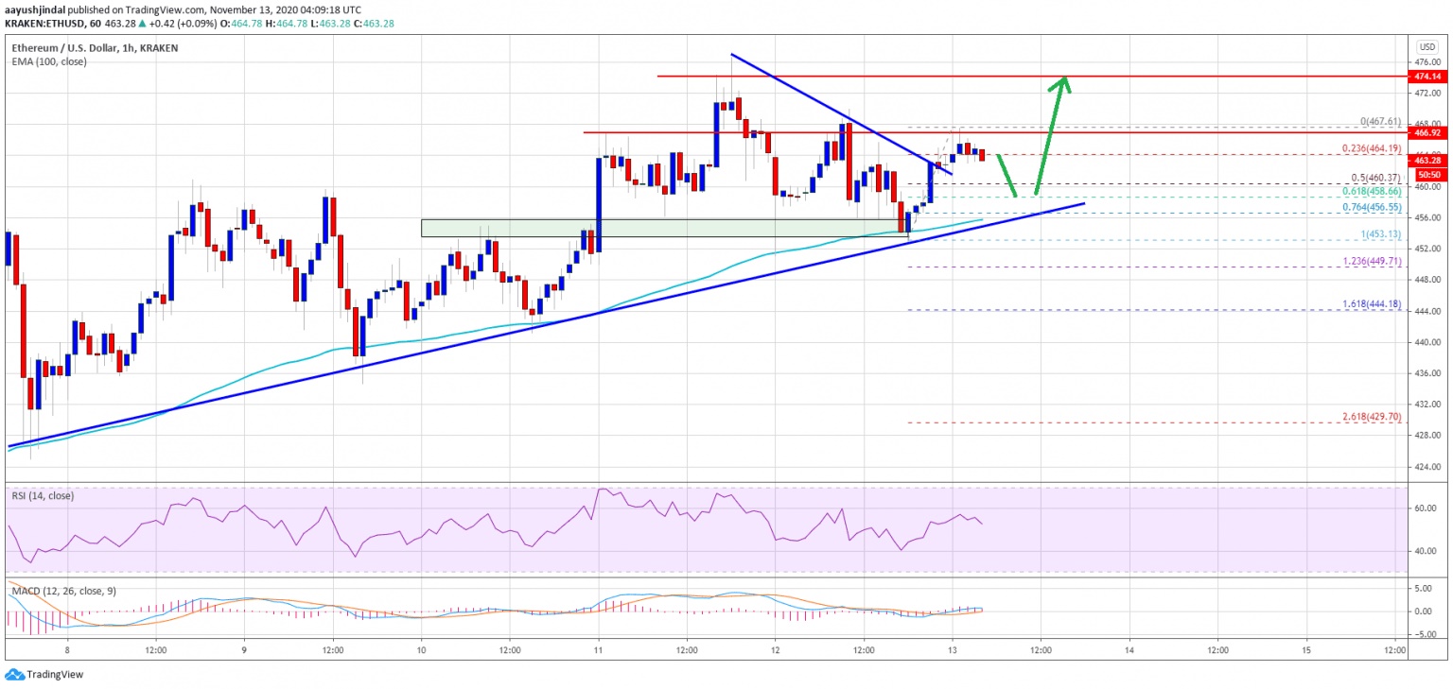The width and height of the screenshot is (1453, 689).
Task: Click the 440.00 price axis tick
Action: click(1427, 342)
